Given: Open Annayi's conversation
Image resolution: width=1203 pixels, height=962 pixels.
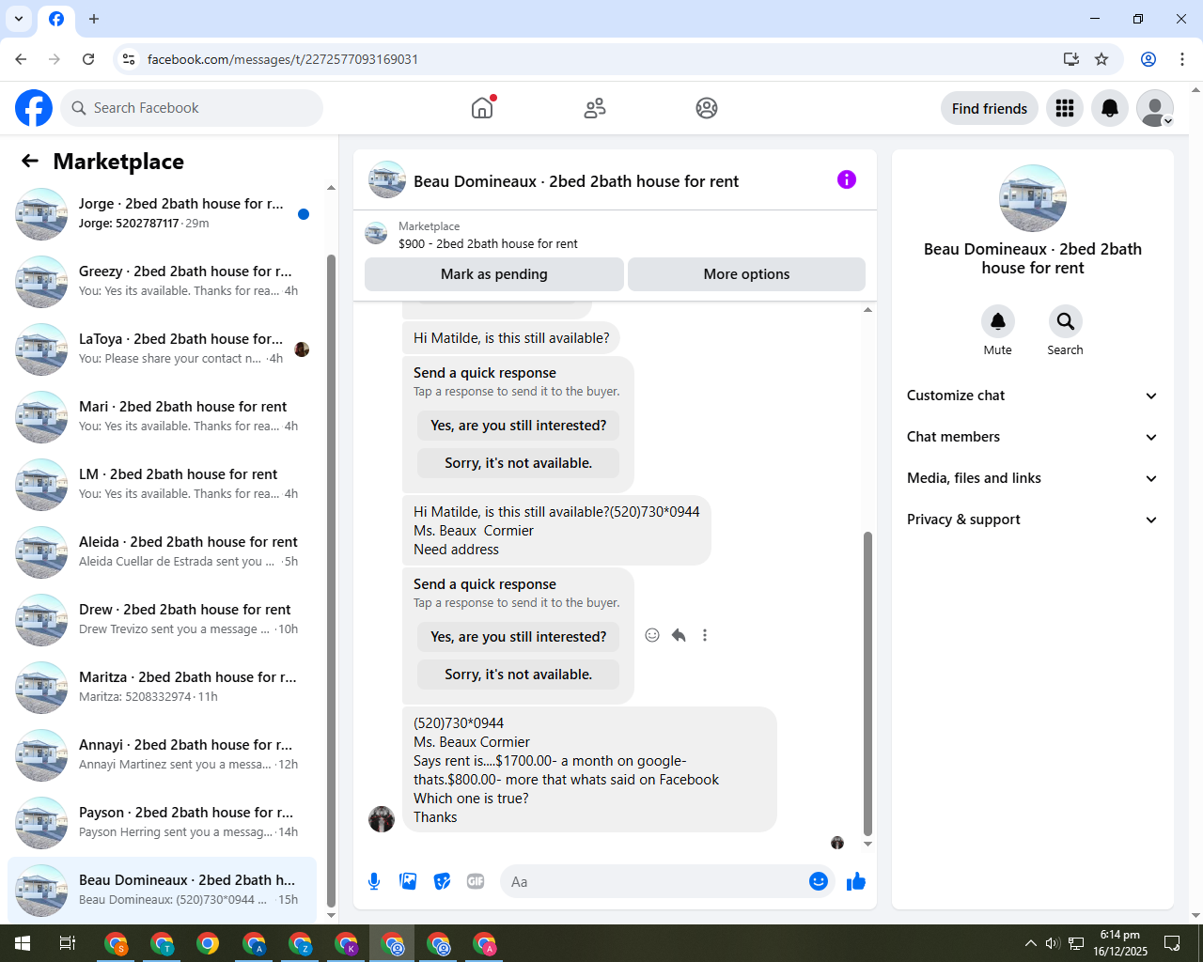Looking at the screenshot, I should (162, 754).
